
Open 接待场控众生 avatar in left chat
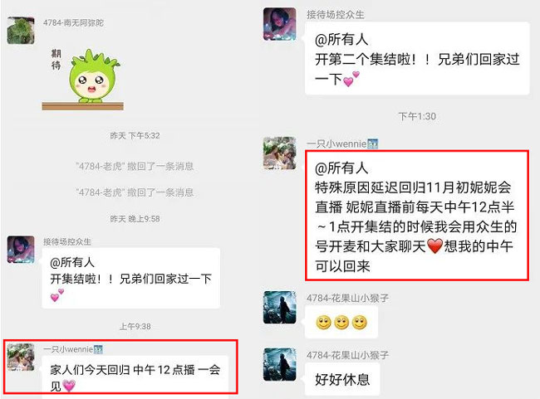[x=21, y=250]
